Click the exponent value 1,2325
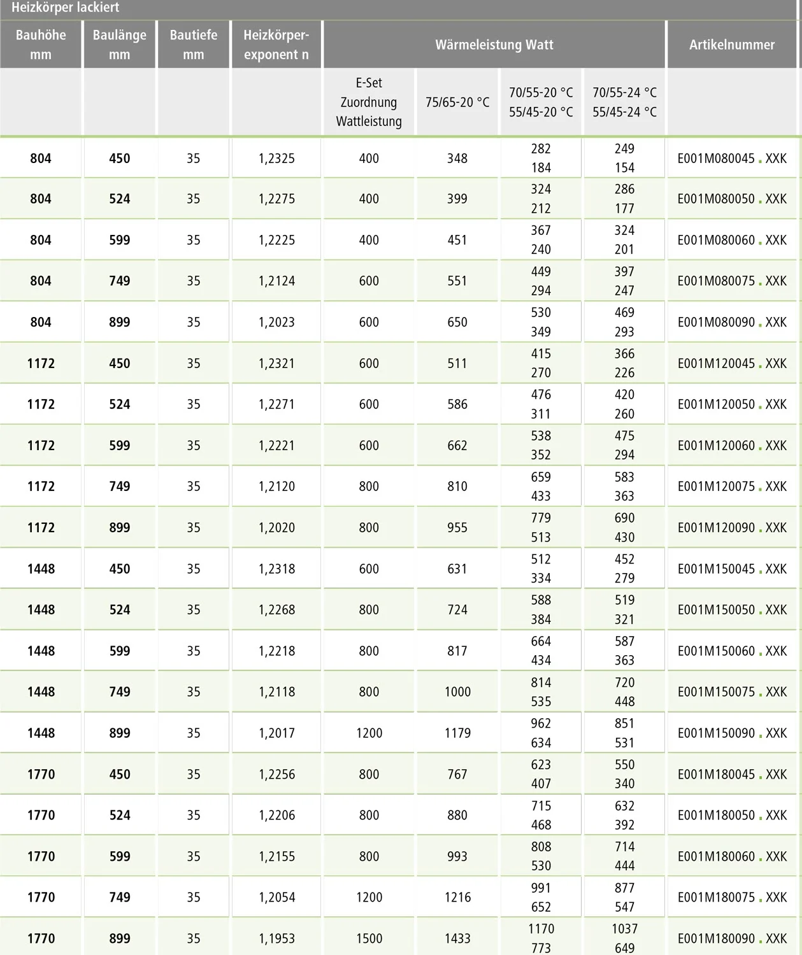This screenshot has width=802, height=955. point(276,159)
